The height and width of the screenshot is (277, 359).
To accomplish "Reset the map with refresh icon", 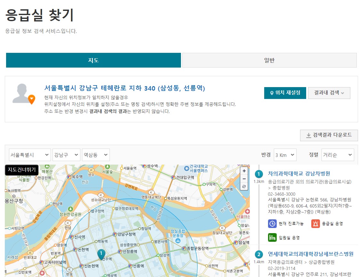I will [244, 187].
